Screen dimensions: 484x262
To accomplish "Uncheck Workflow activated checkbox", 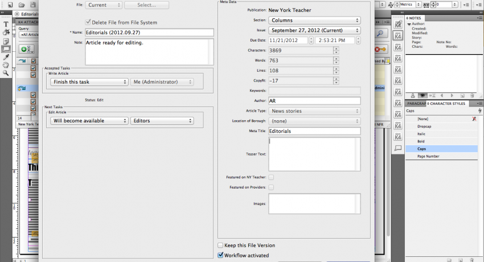I will [x=220, y=255].
